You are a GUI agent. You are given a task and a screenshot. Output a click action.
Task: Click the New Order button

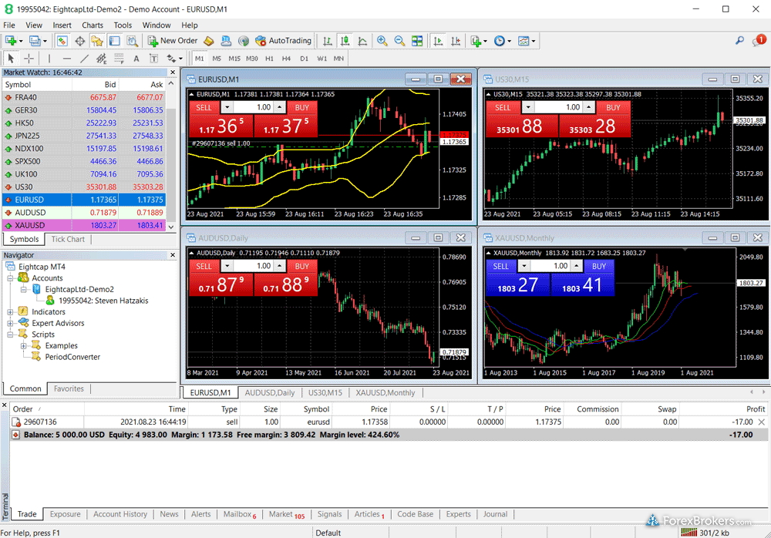point(173,41)
